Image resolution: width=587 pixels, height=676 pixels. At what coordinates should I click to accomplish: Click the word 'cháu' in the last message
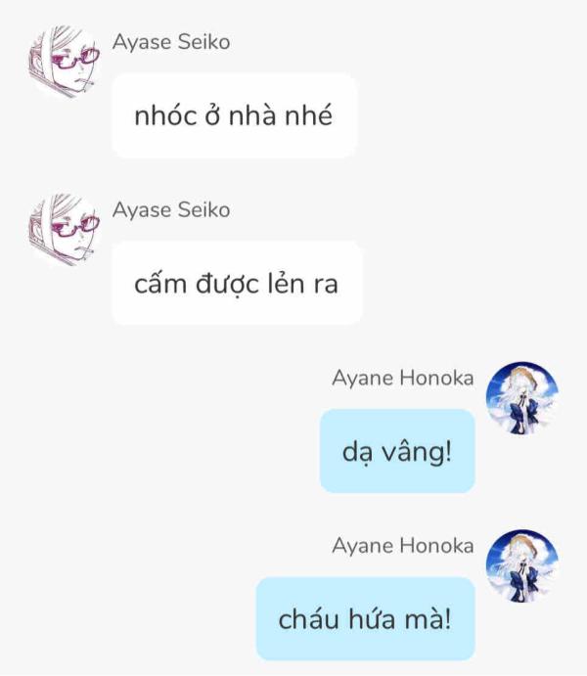point(308,619)
